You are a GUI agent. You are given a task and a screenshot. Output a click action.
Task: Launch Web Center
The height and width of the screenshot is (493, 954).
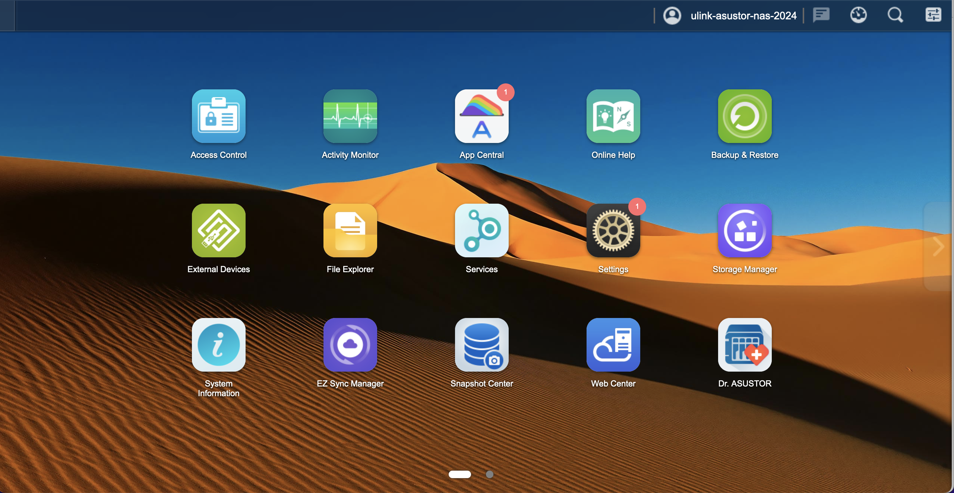[x=613, y=345]
